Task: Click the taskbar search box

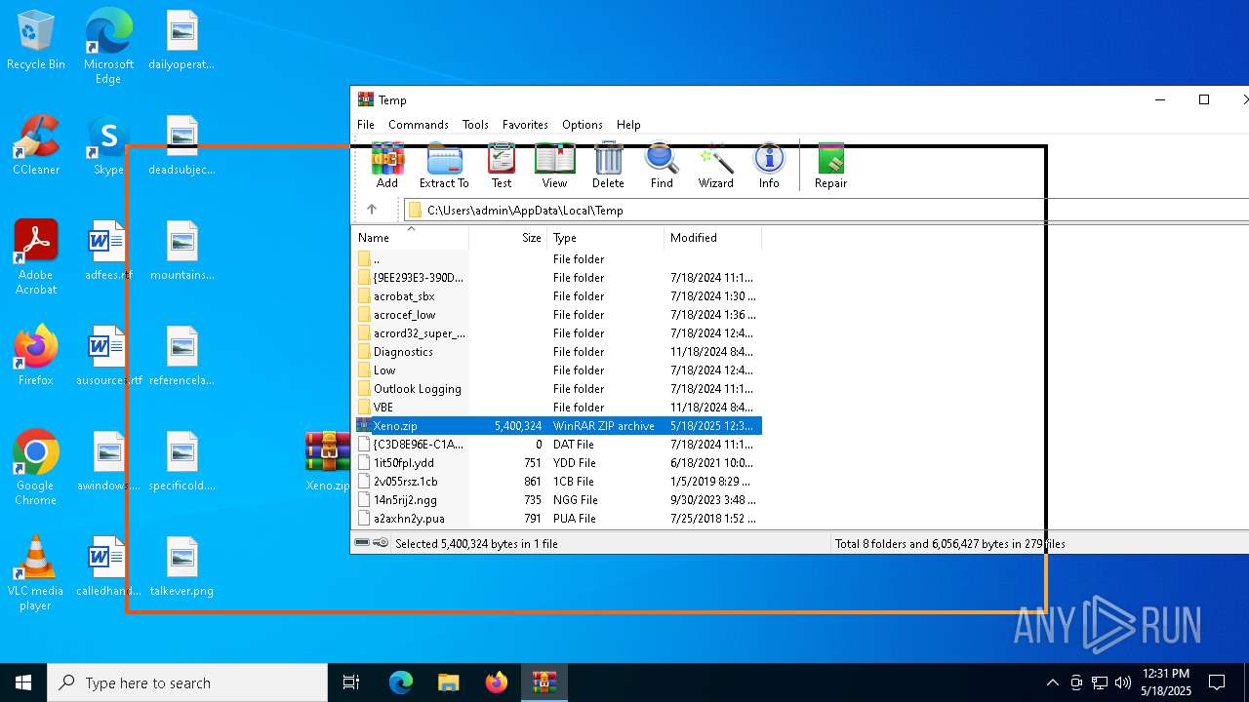Action: click(187, 682)
